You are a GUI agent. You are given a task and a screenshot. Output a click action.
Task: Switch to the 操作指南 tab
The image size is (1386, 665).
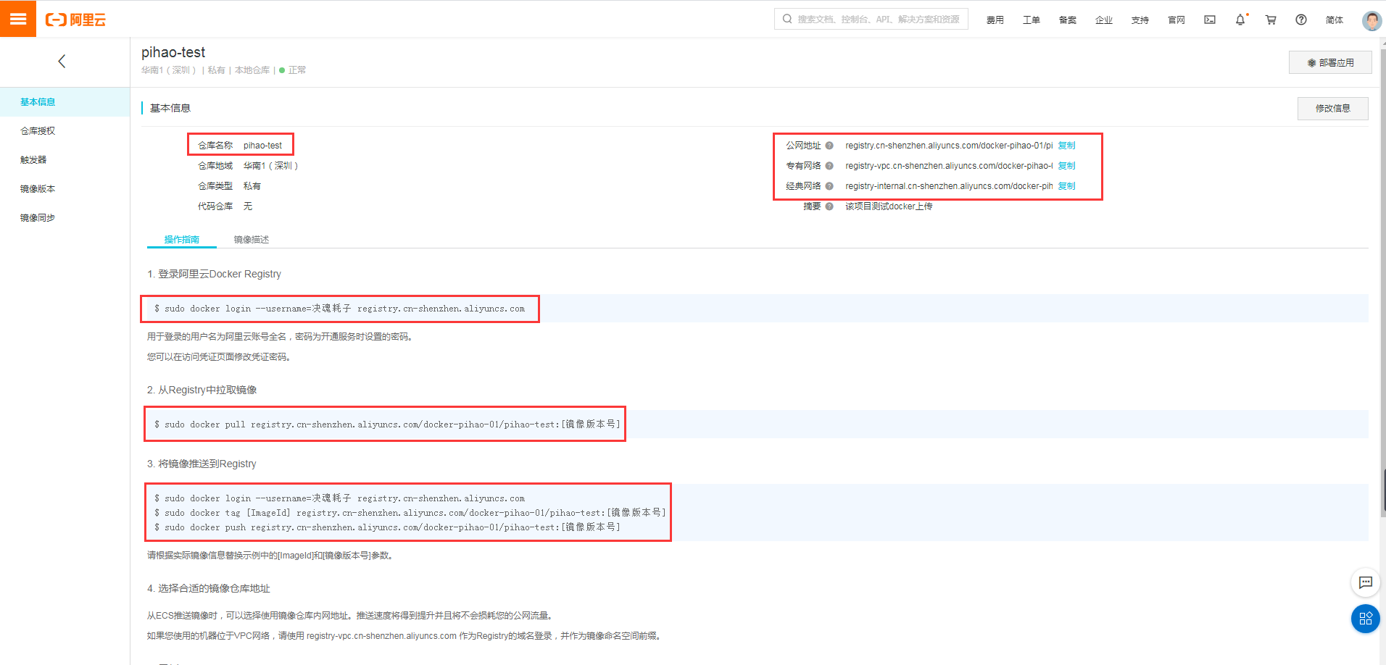click(x=181, y=240)
